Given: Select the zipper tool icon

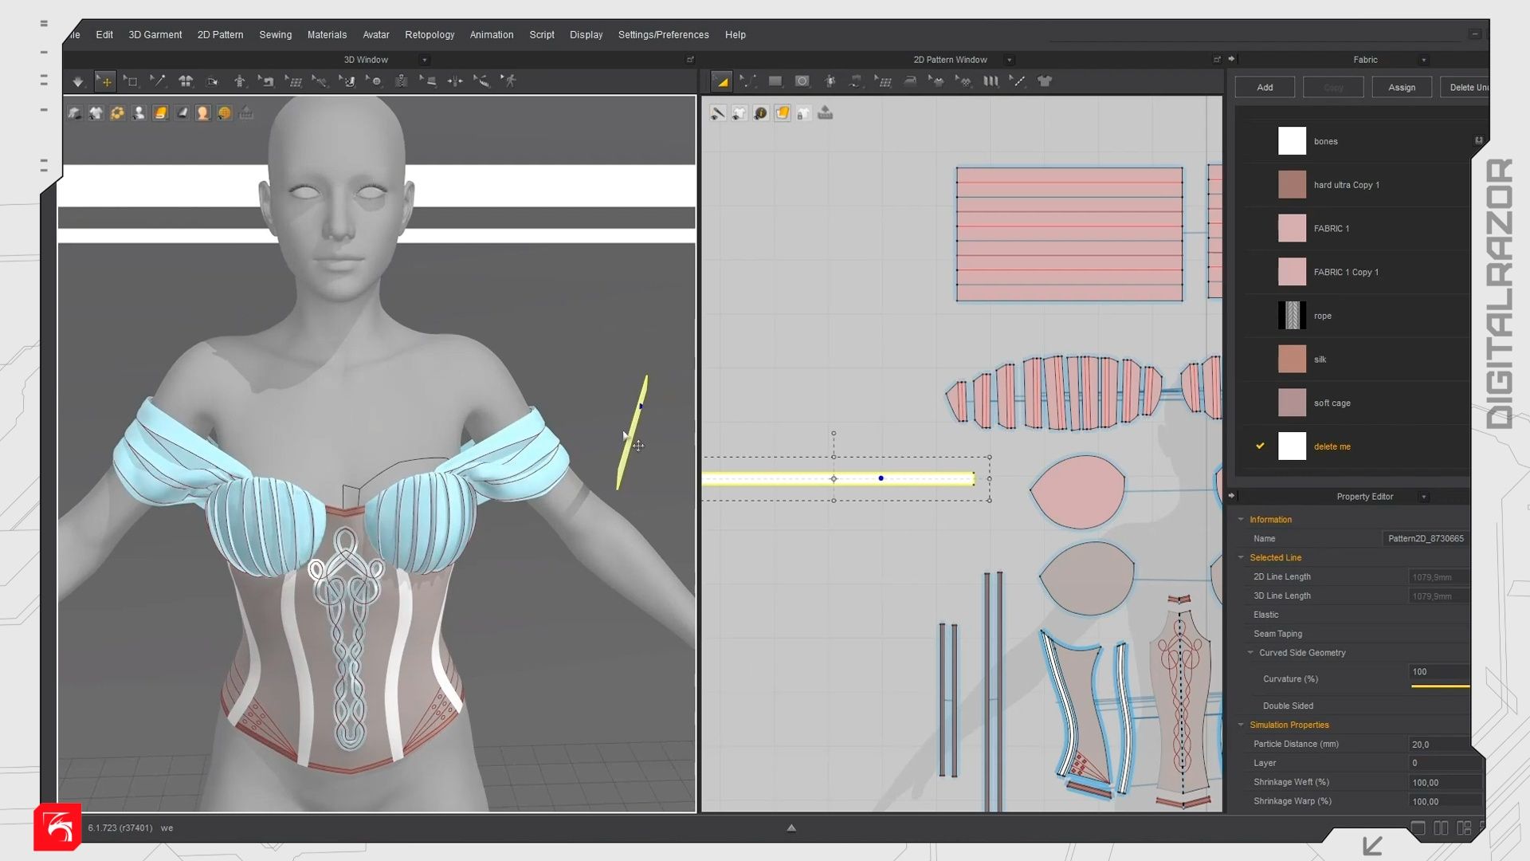Looking at the screenshot, I should (401, 81).
